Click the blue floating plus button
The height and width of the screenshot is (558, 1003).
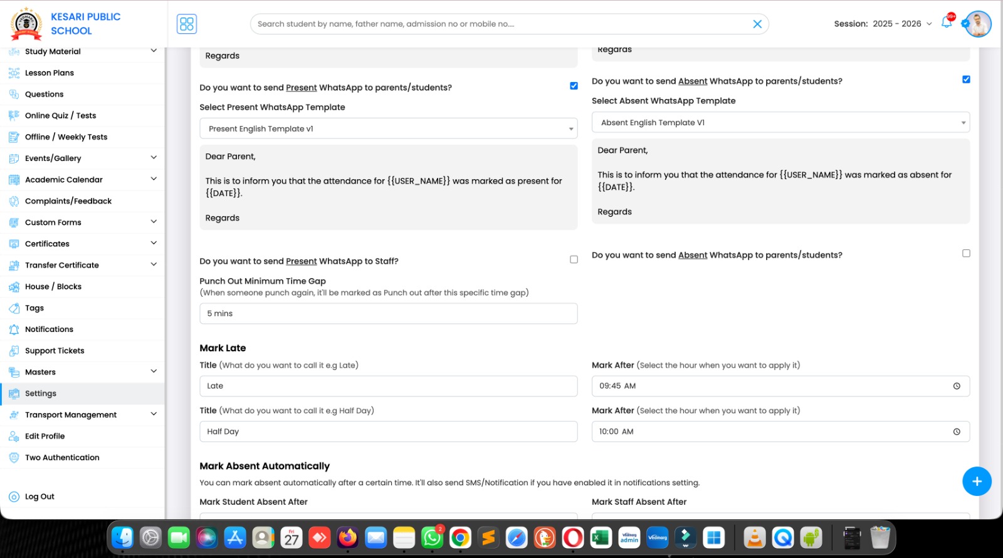(x=976, y=481)
